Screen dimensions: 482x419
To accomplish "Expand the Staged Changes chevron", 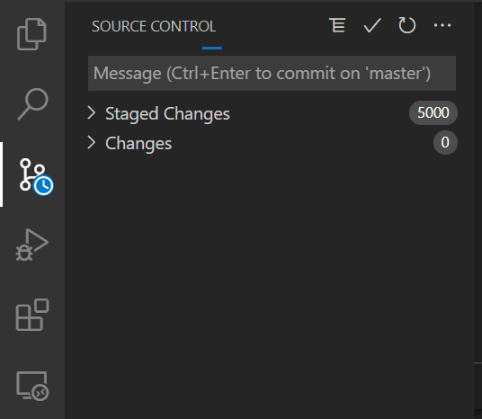I will click(x=92, y=112).
